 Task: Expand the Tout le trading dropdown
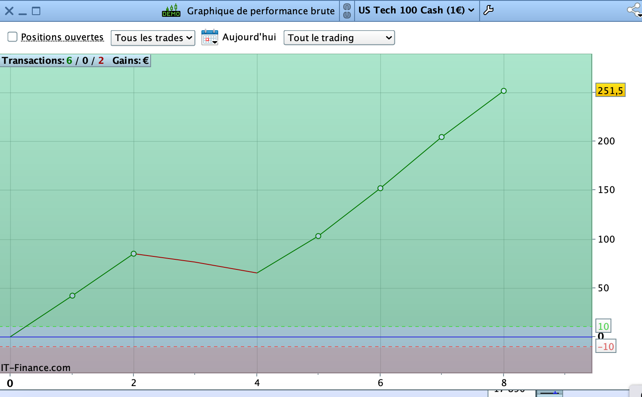(x=339, y=38)
